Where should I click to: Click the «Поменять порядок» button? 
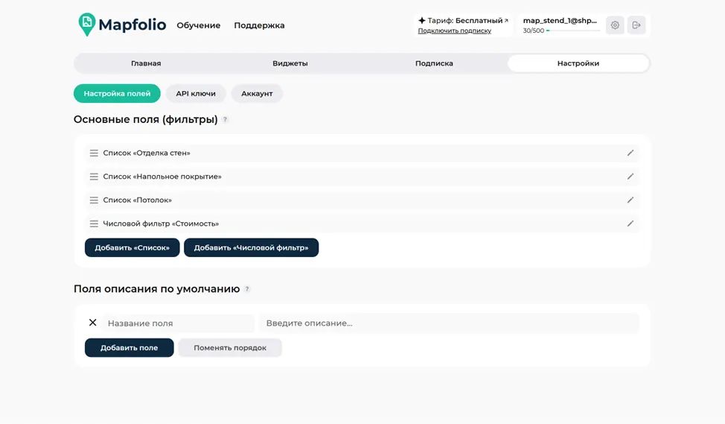click(230, 348)
